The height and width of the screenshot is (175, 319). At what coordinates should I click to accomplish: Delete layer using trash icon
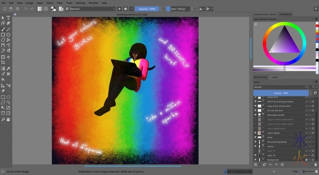click(315, 164)
